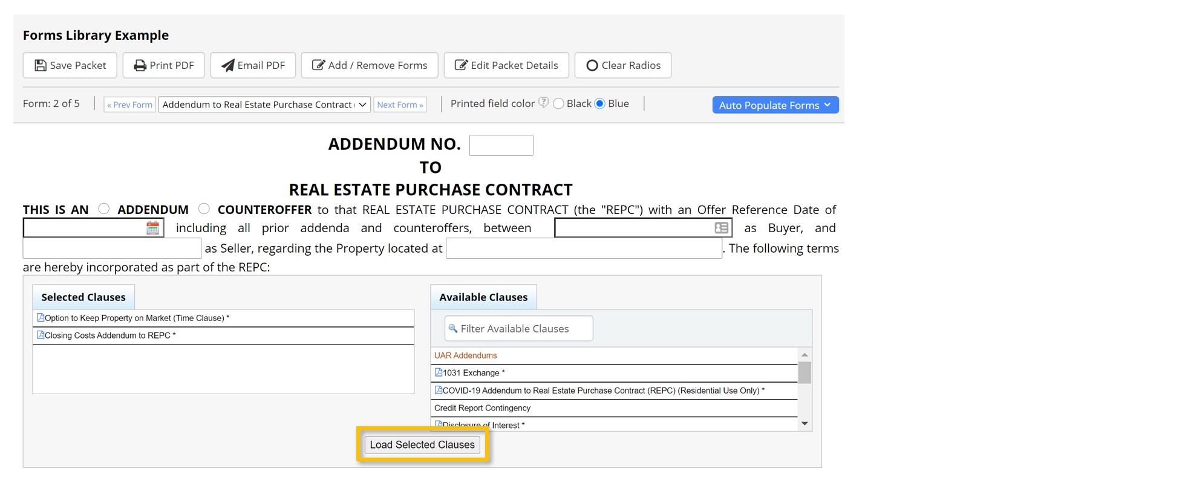
Task: Click the contact card icon in Buyer field
Action: tap(721, 228)
